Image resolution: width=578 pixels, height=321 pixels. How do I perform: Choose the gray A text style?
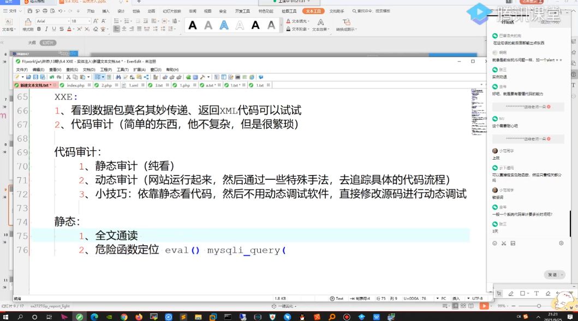tap(208, 26)
